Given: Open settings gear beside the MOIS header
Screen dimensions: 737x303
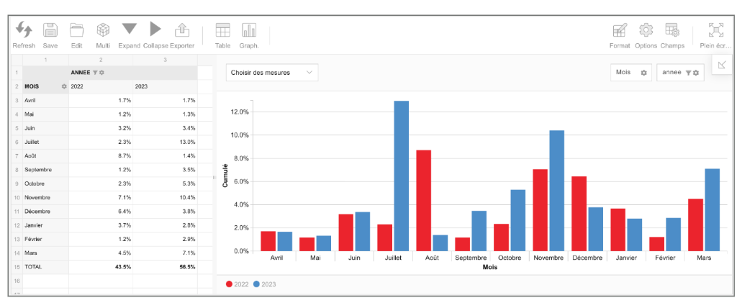Looking at the screenshot, I should coord(65,86).
